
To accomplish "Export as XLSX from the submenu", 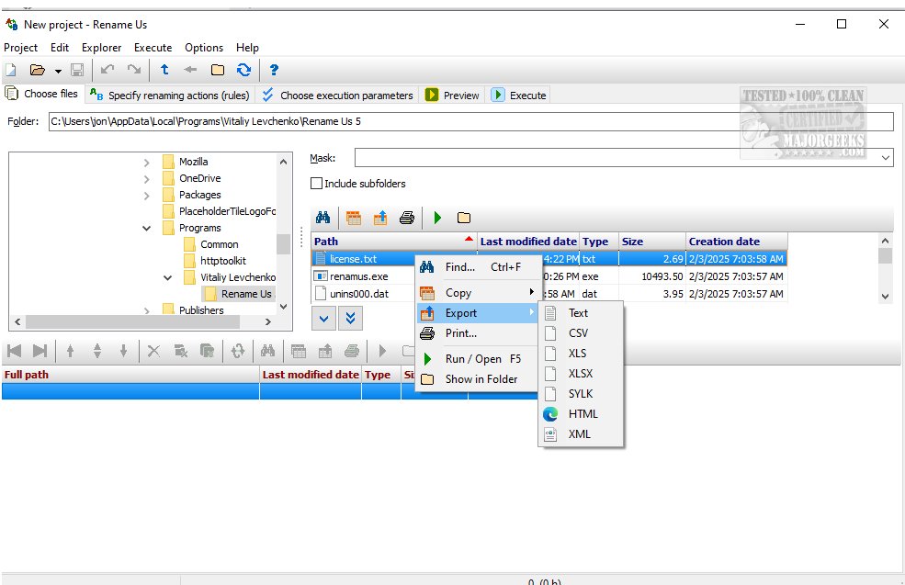I will [581, 373].
